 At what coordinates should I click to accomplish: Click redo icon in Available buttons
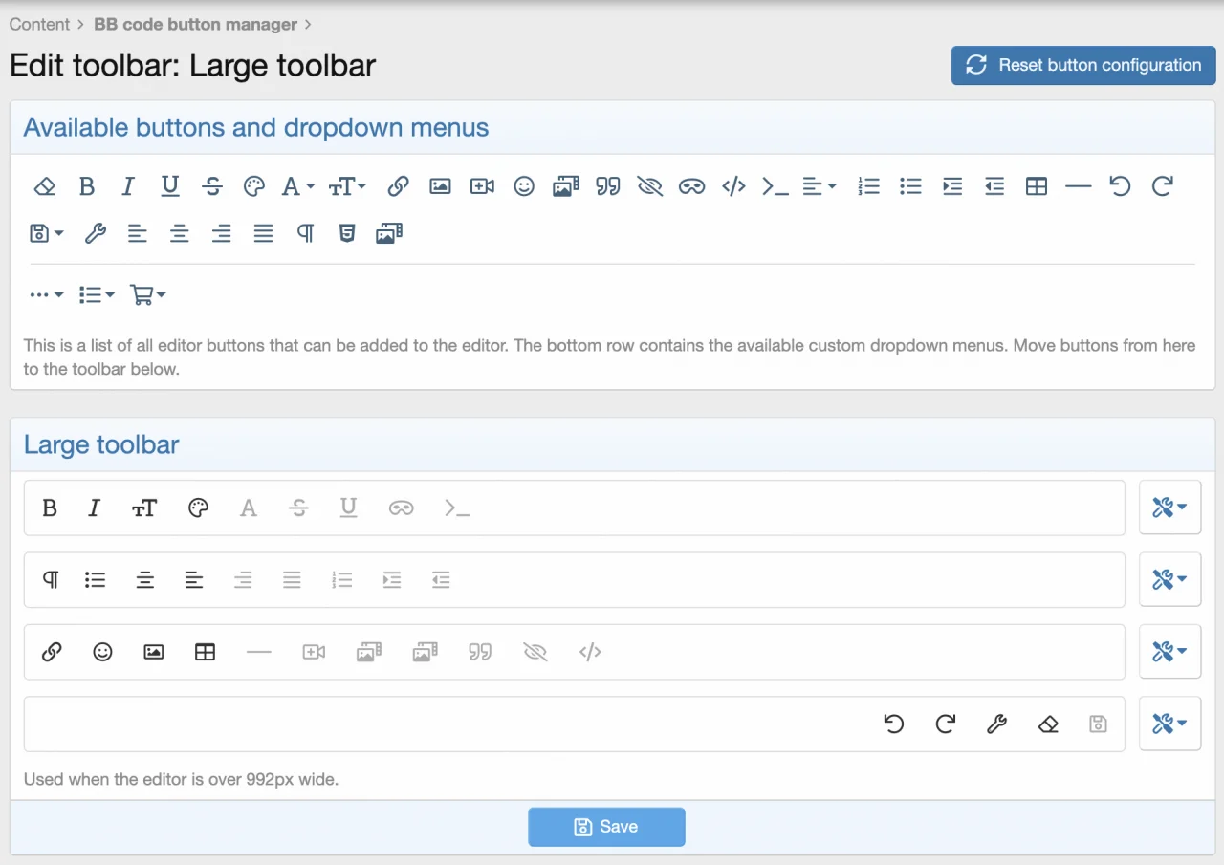[x=1162, y=187]
